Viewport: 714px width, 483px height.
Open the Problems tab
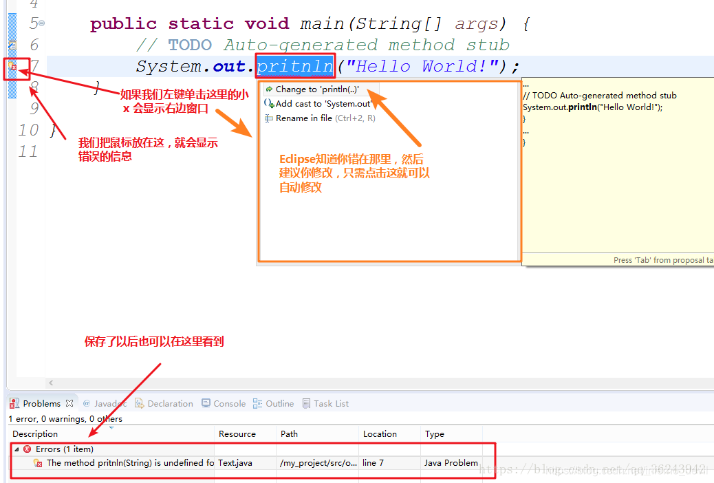tap(41, 403)
